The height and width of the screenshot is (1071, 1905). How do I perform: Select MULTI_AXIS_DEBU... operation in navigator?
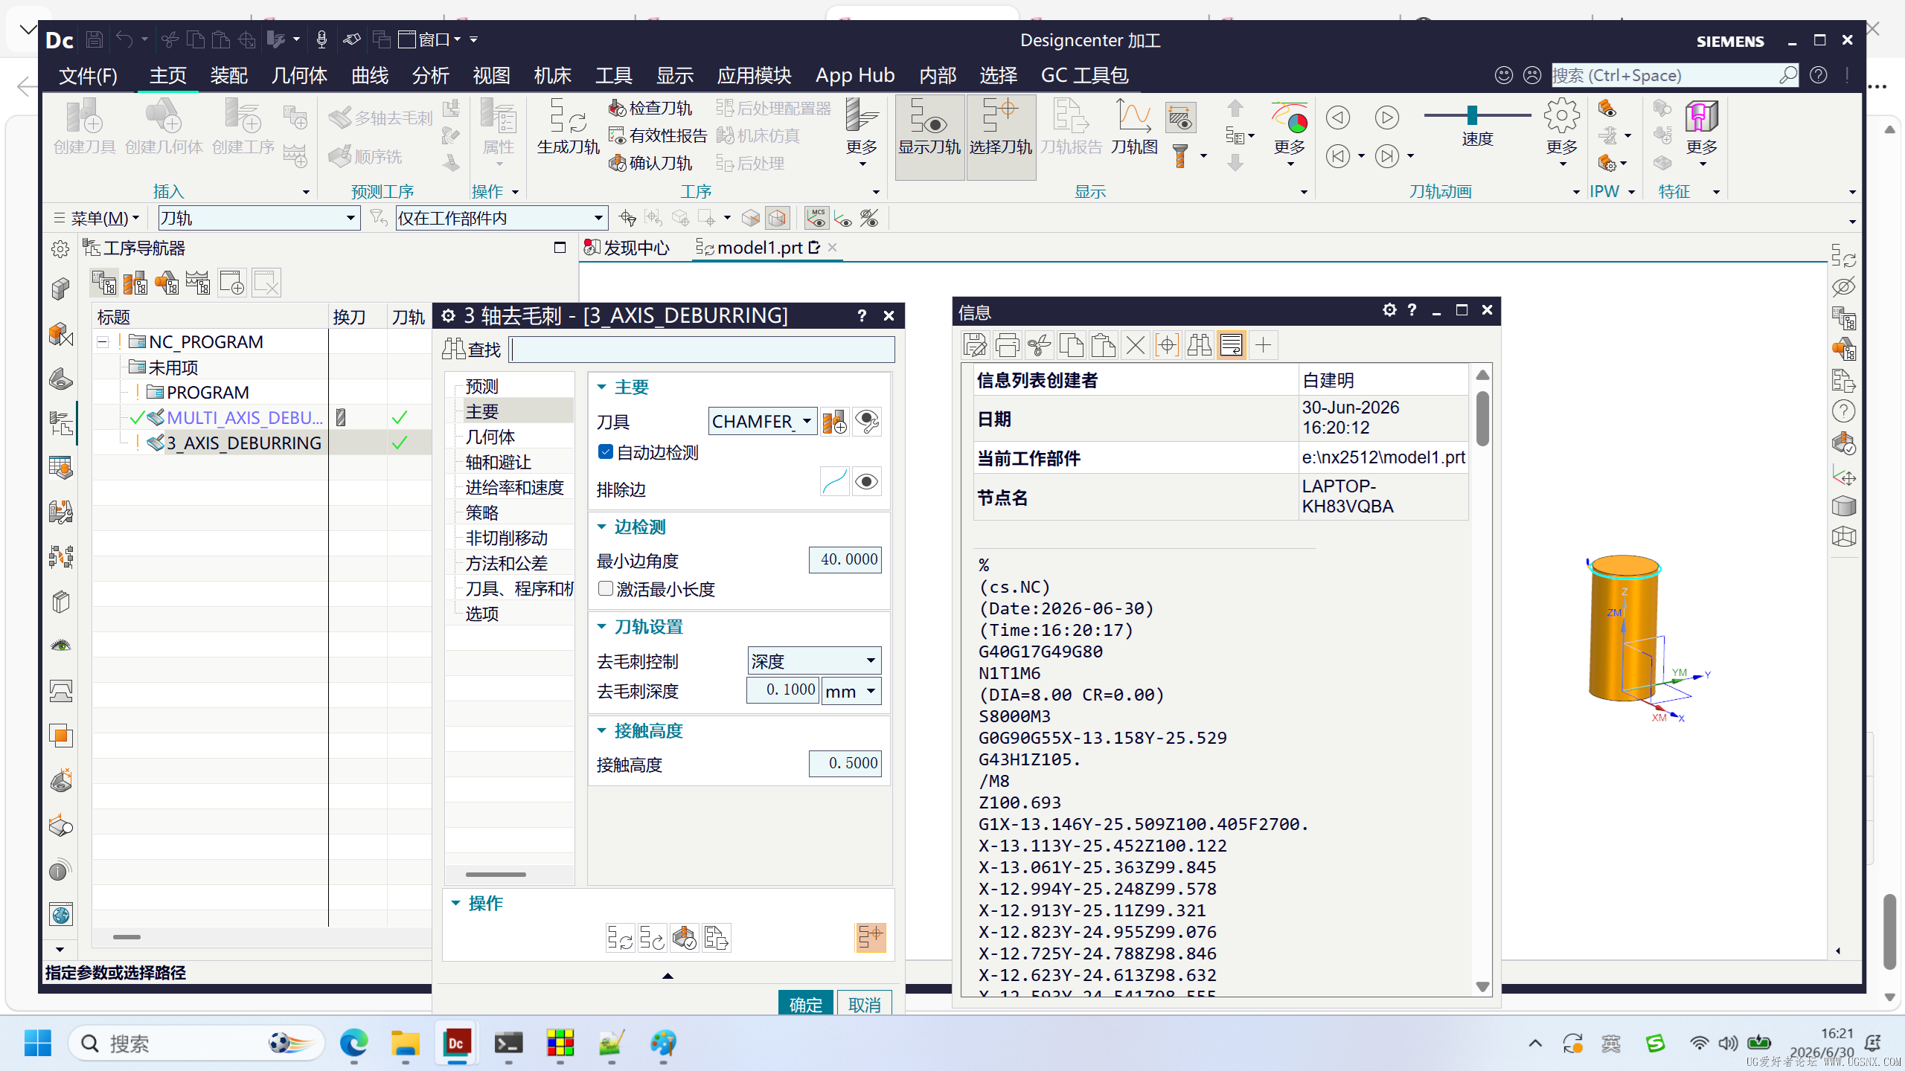pyautogui.click(x=245, y=418)
